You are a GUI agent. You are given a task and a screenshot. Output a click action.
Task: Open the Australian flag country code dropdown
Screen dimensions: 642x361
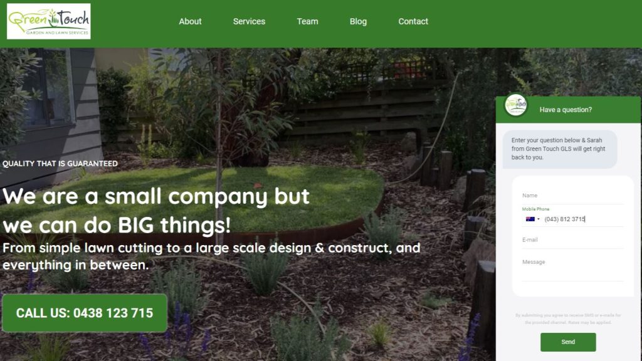(532, 219)
